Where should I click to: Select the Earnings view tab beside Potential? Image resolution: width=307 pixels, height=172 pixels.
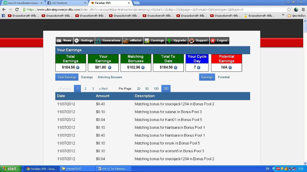[x=207, y=77]
